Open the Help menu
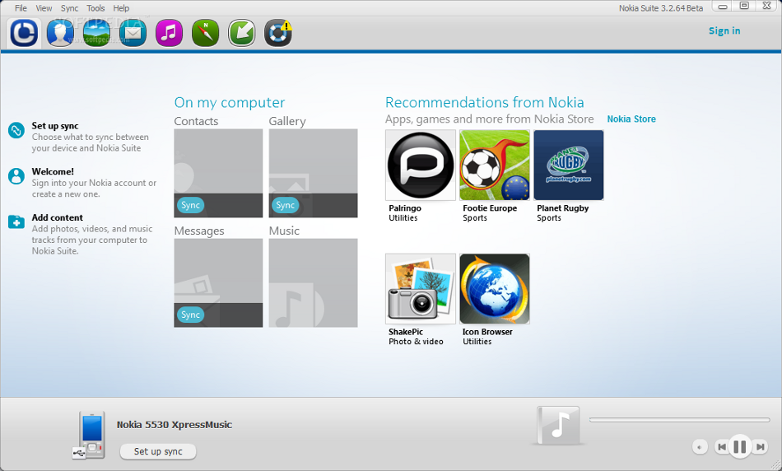782x471 pixels. [x=121, y=8]
